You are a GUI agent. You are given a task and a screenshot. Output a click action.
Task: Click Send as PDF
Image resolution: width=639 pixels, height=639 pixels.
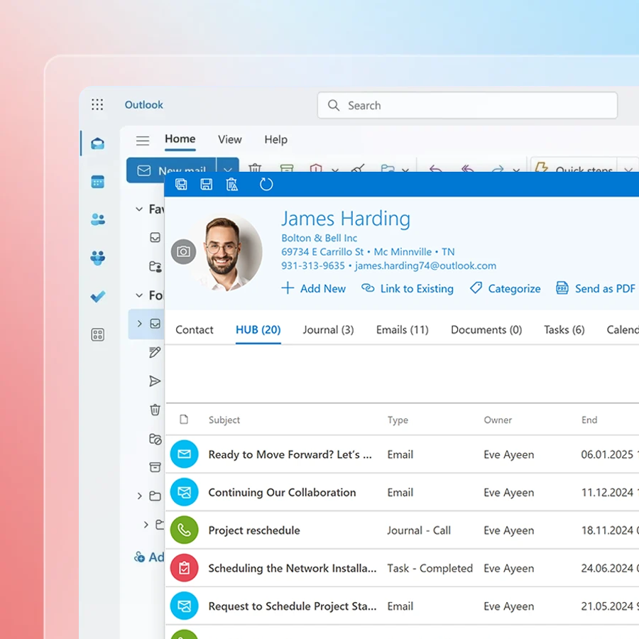(x=596, y=288)
